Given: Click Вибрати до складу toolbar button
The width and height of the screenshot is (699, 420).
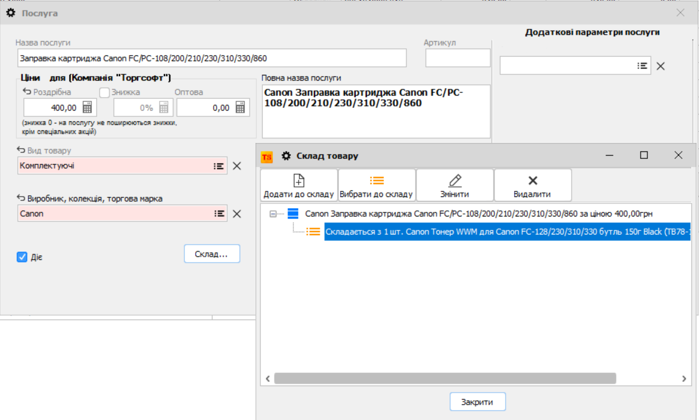Looking at the screenshot, I should tap(376, 185).
